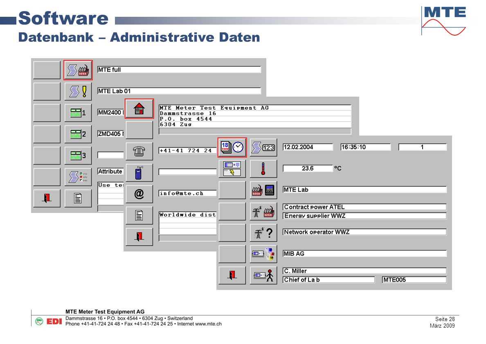486x344 pixels.
Task: Click the blank button left of the MTE Lab factory icon
Action: coord(232,190)
